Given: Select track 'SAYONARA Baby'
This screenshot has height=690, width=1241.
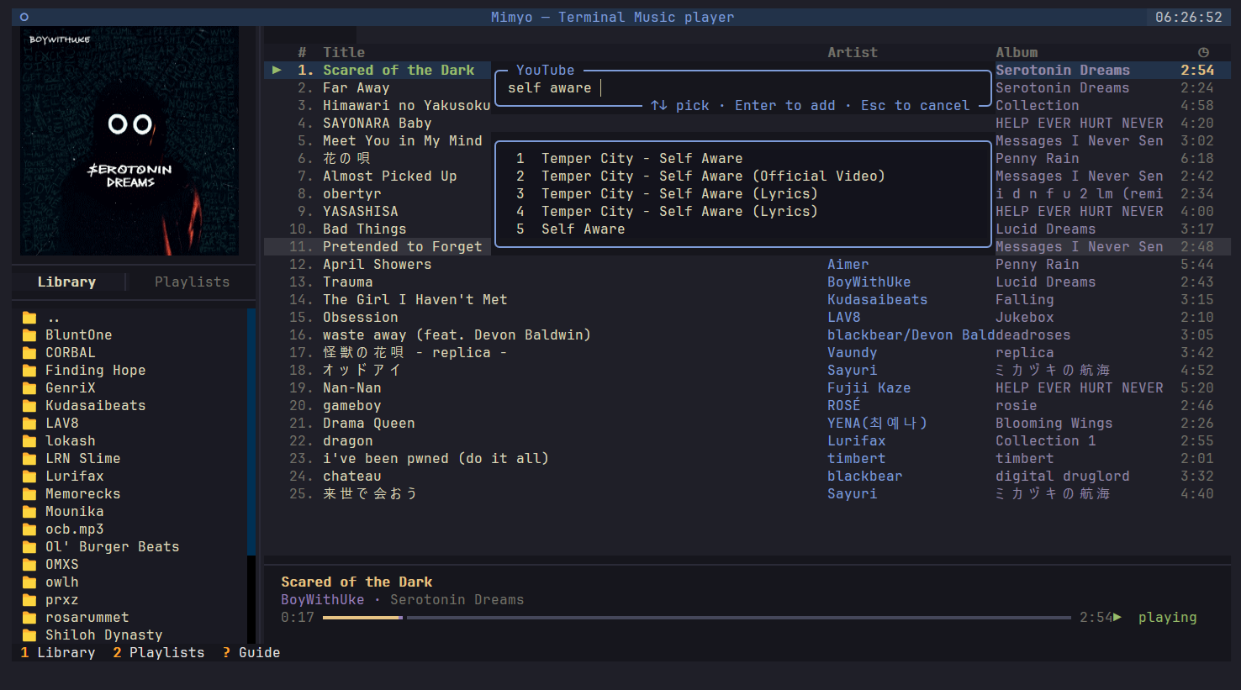Looking at the screenshot, I should coord(378,124).
